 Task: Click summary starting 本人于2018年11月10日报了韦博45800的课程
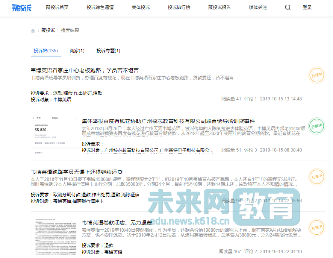pyautogui.click(x=164, y=182)
